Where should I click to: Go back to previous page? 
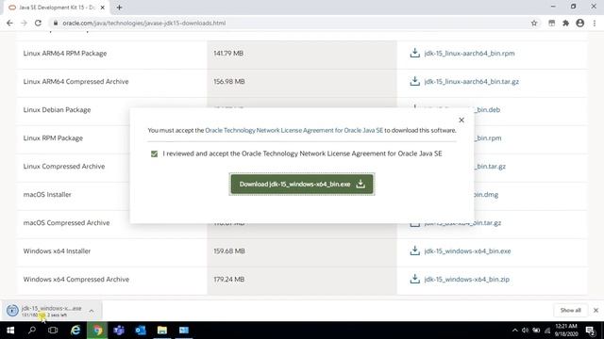[x=9, y=23]
